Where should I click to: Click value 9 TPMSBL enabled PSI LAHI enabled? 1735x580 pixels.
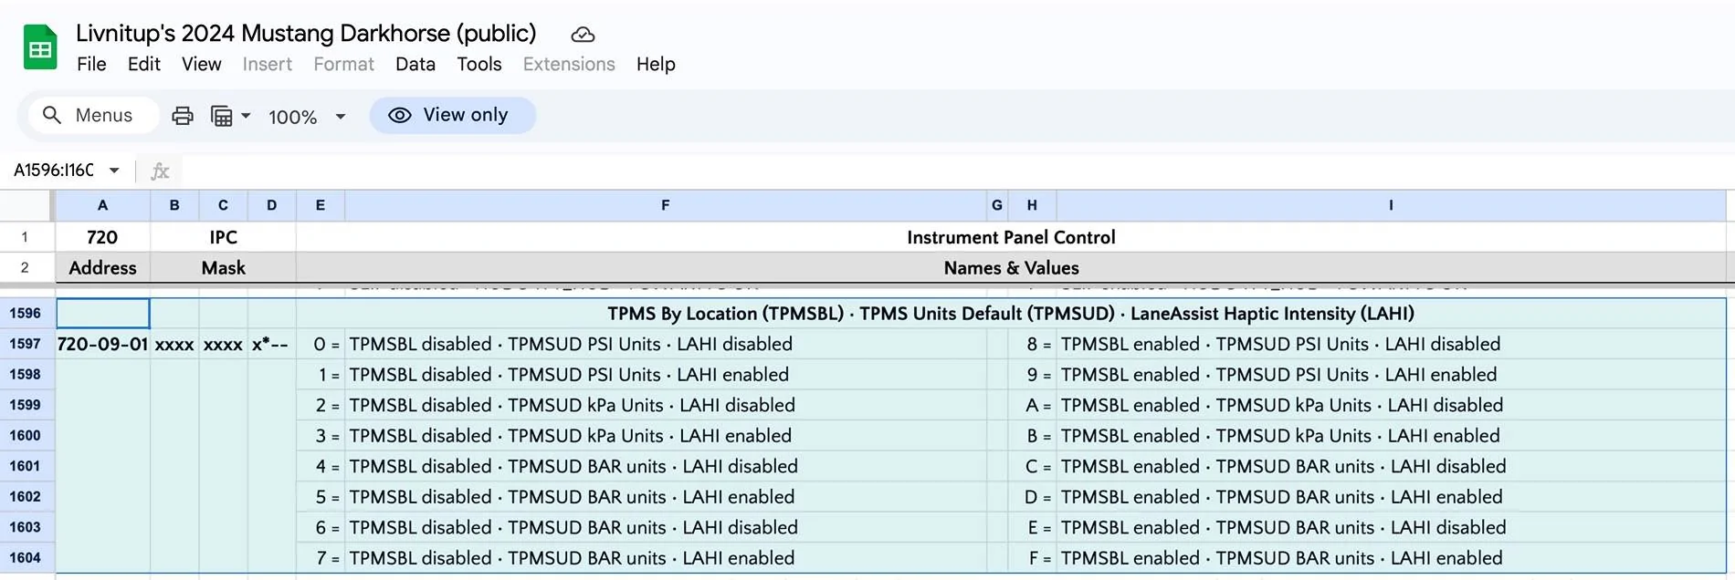point(1391,374)
